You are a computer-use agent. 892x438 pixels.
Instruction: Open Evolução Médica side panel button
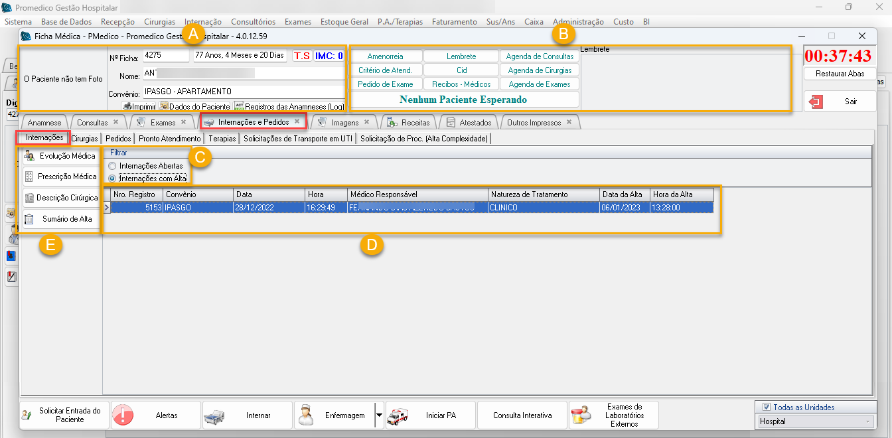[60, 156]
